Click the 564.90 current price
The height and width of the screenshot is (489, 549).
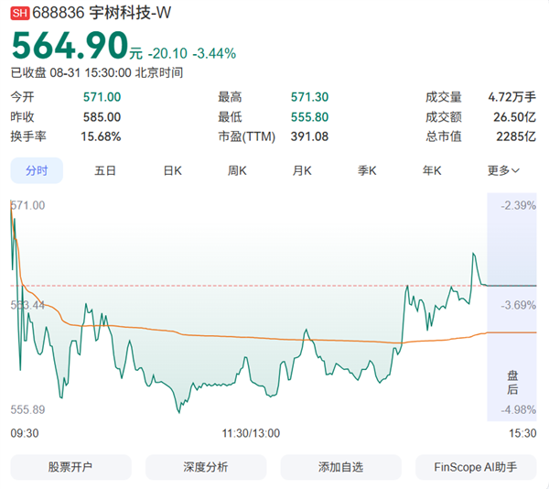[70, 46]
